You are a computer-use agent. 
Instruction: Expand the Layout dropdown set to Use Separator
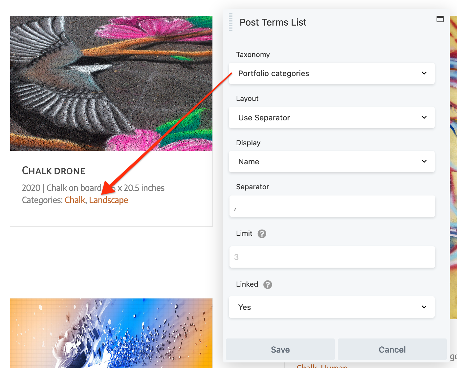(x=331, y=118)
